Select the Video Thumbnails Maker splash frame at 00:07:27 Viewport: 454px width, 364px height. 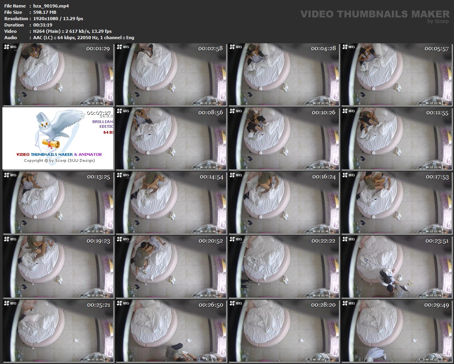point(58,138)
